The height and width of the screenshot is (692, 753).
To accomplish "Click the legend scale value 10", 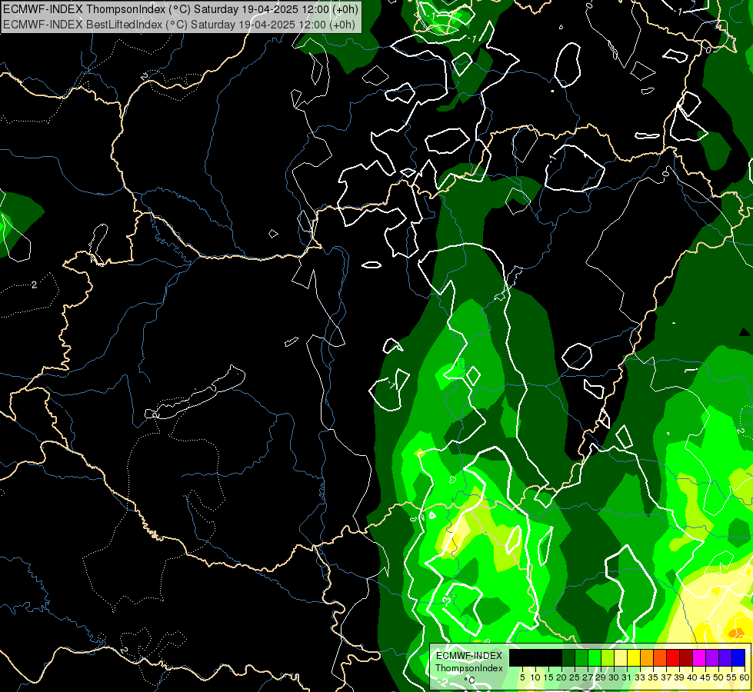I will pyautogui.click(x=535, y=677).
